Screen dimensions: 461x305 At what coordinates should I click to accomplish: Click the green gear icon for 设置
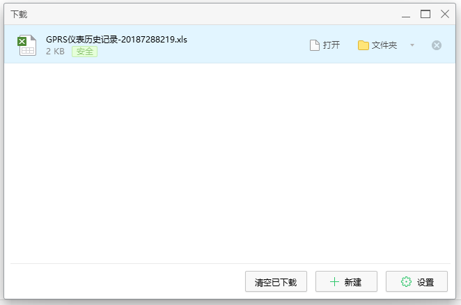(406, 282)
